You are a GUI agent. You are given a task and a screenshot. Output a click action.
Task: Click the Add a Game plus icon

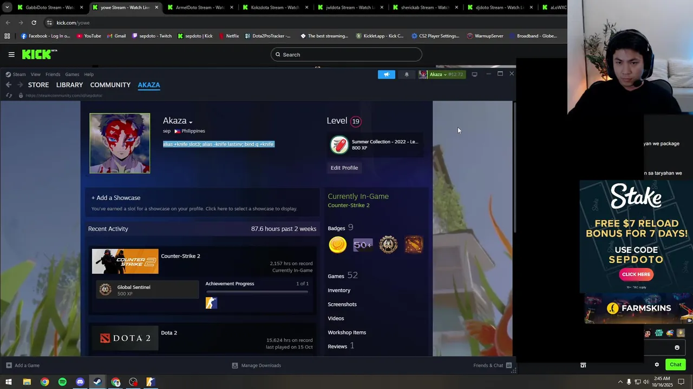(8, 365)
